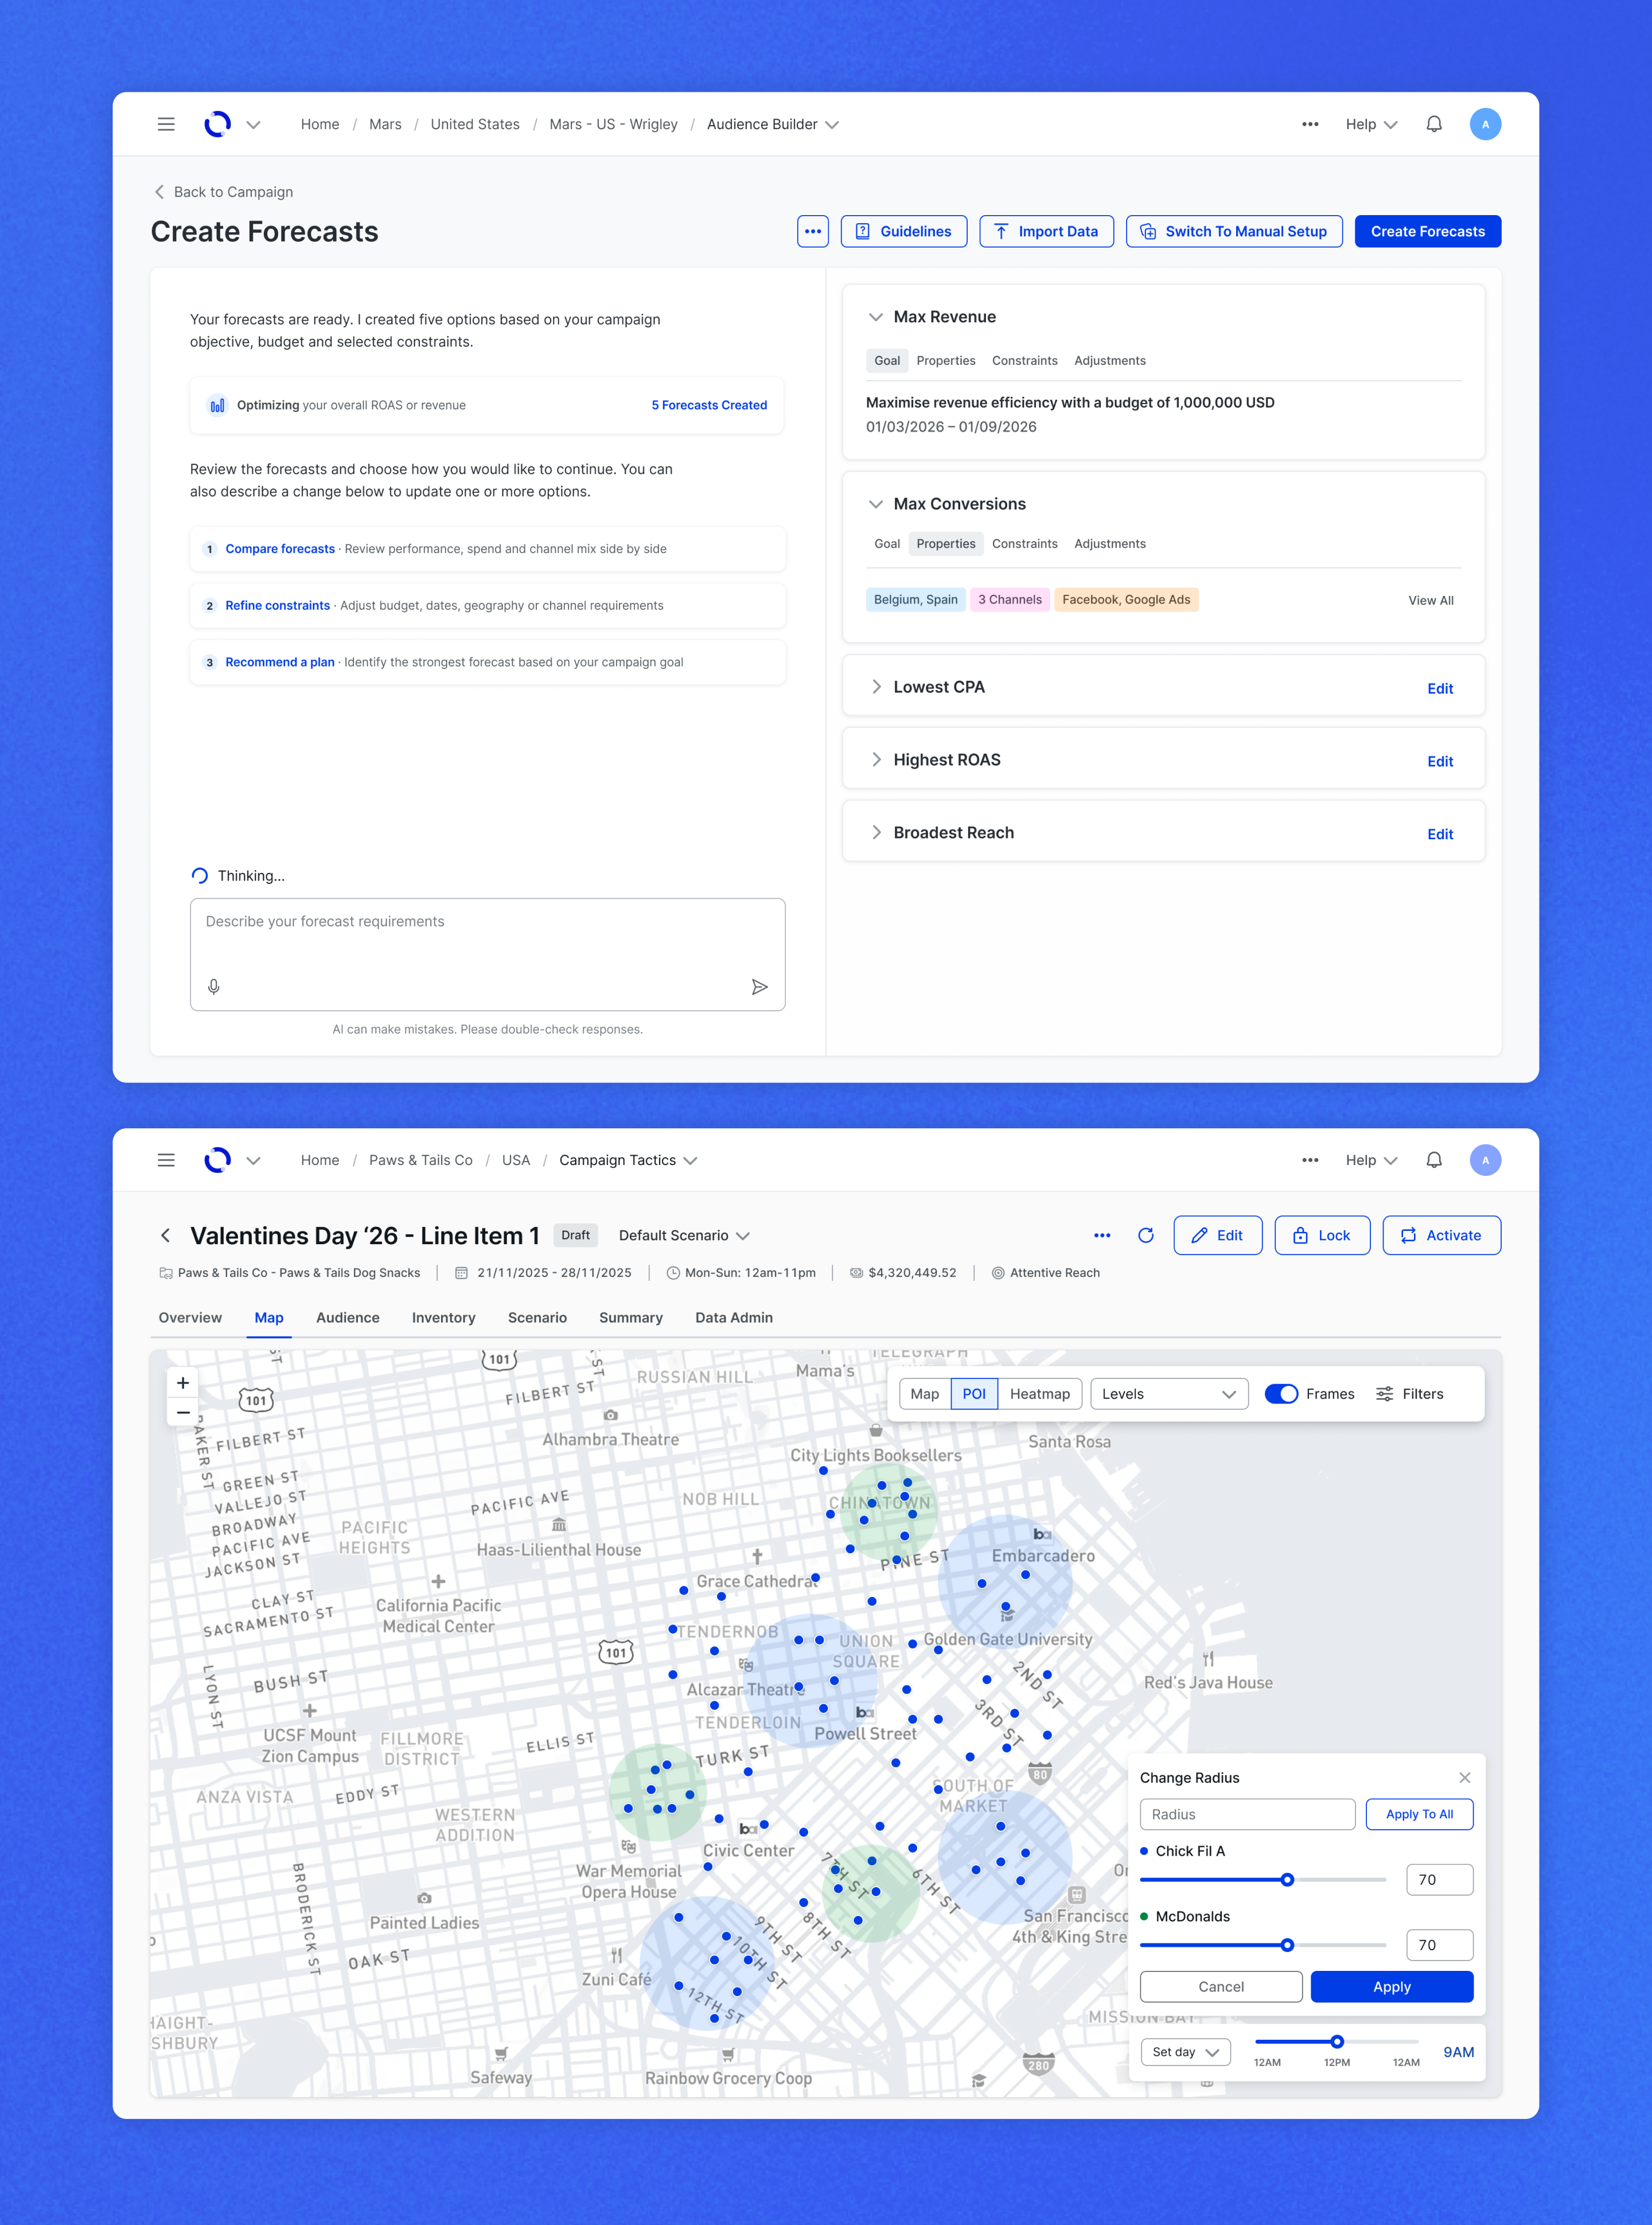The height and width of the screenshot is (2225, 1652).
Task: Open hamburger menu in Campaign Tactics window
Action: coord(166,1160)
